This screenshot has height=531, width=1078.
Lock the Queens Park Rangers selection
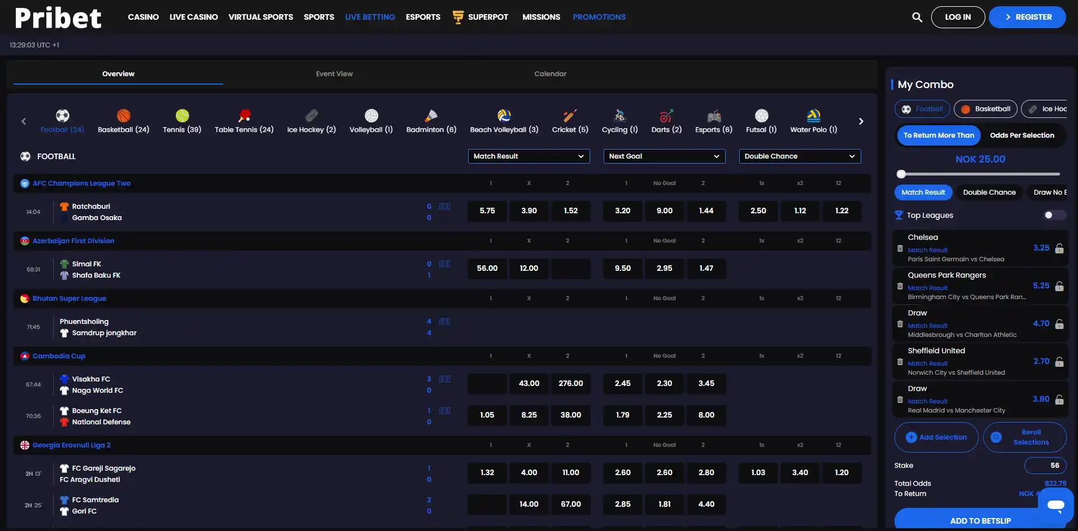1059,286
